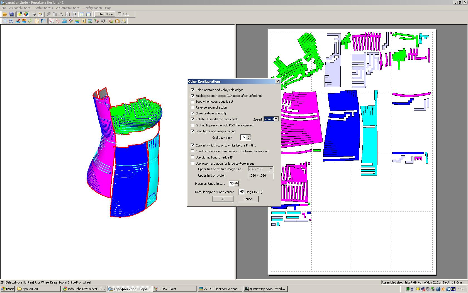Click the flap corner angle input field
468x293 pixels.
click(x=242, y=192)
